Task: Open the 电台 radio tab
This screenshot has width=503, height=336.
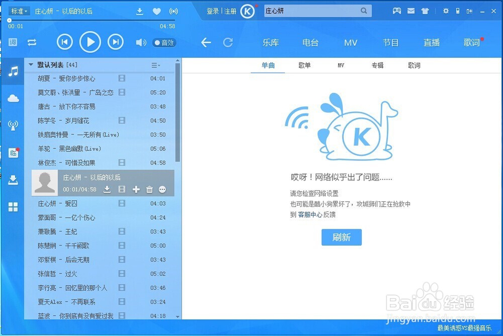Action: (310, 42)
